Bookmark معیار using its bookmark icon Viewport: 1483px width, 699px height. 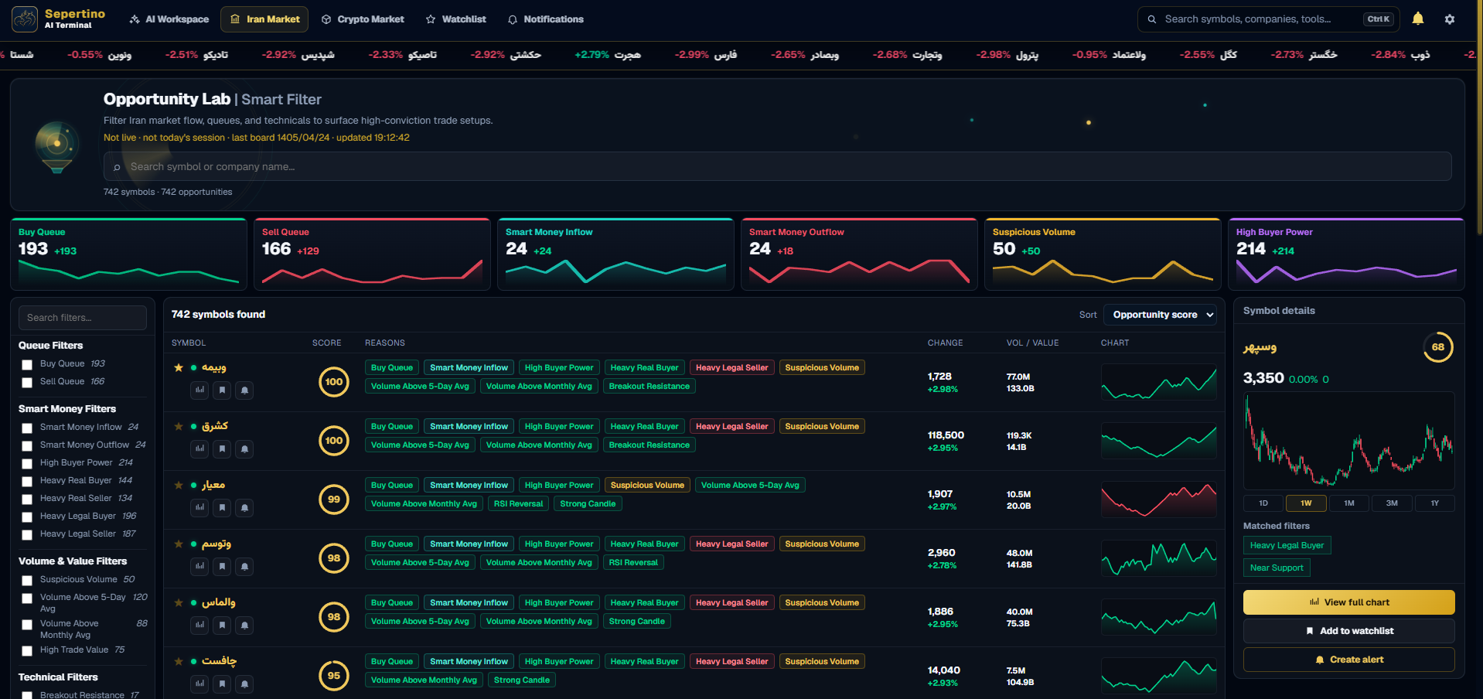223,507
